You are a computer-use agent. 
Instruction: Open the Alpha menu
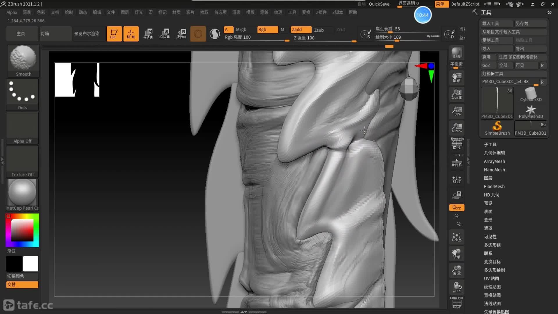[12, 12]
